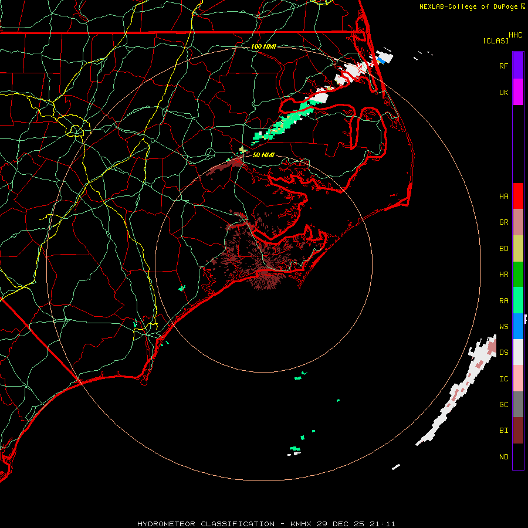
Task: Click the gray GC legend color swatch
Action: tap(518, 404)
